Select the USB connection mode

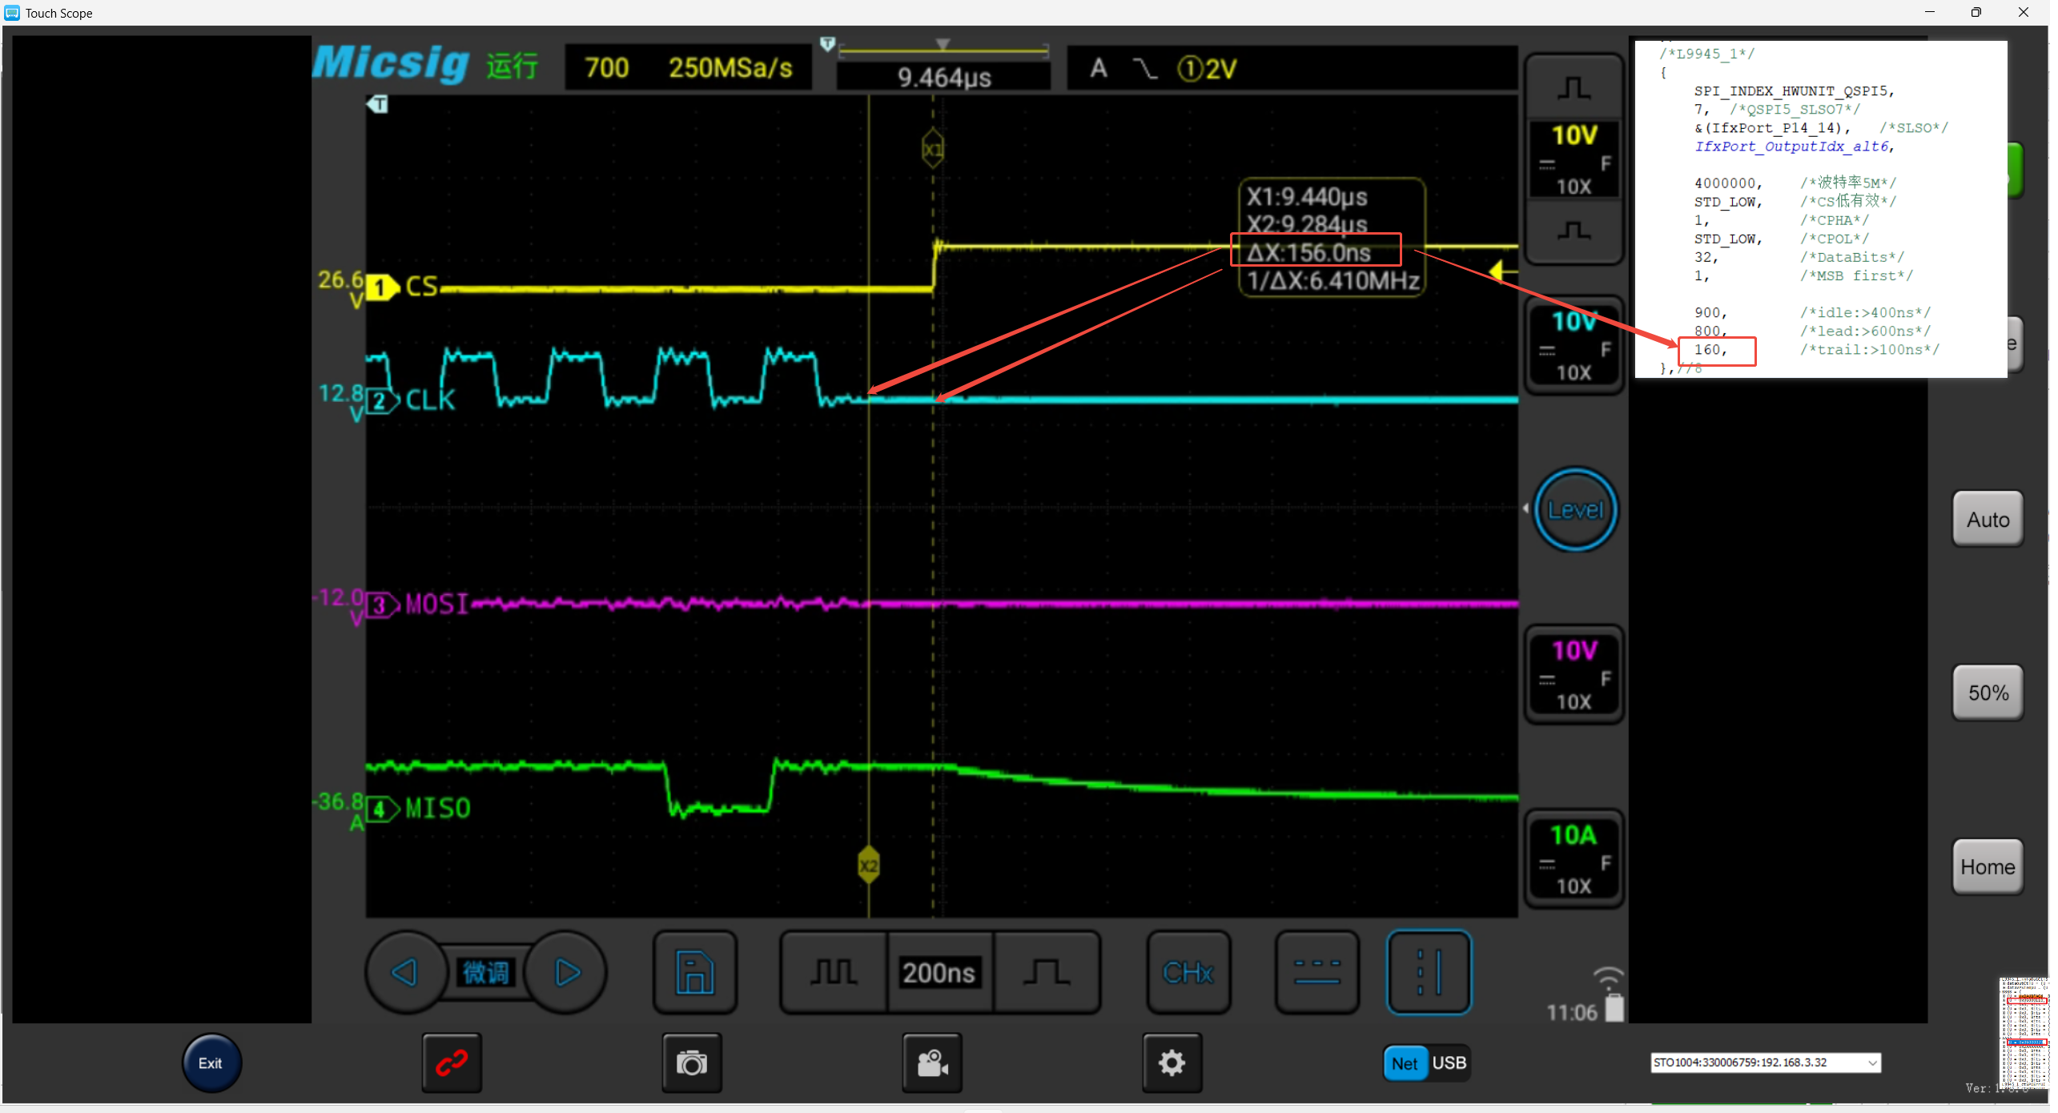pyautogui.click(x=1449, y=1063)
